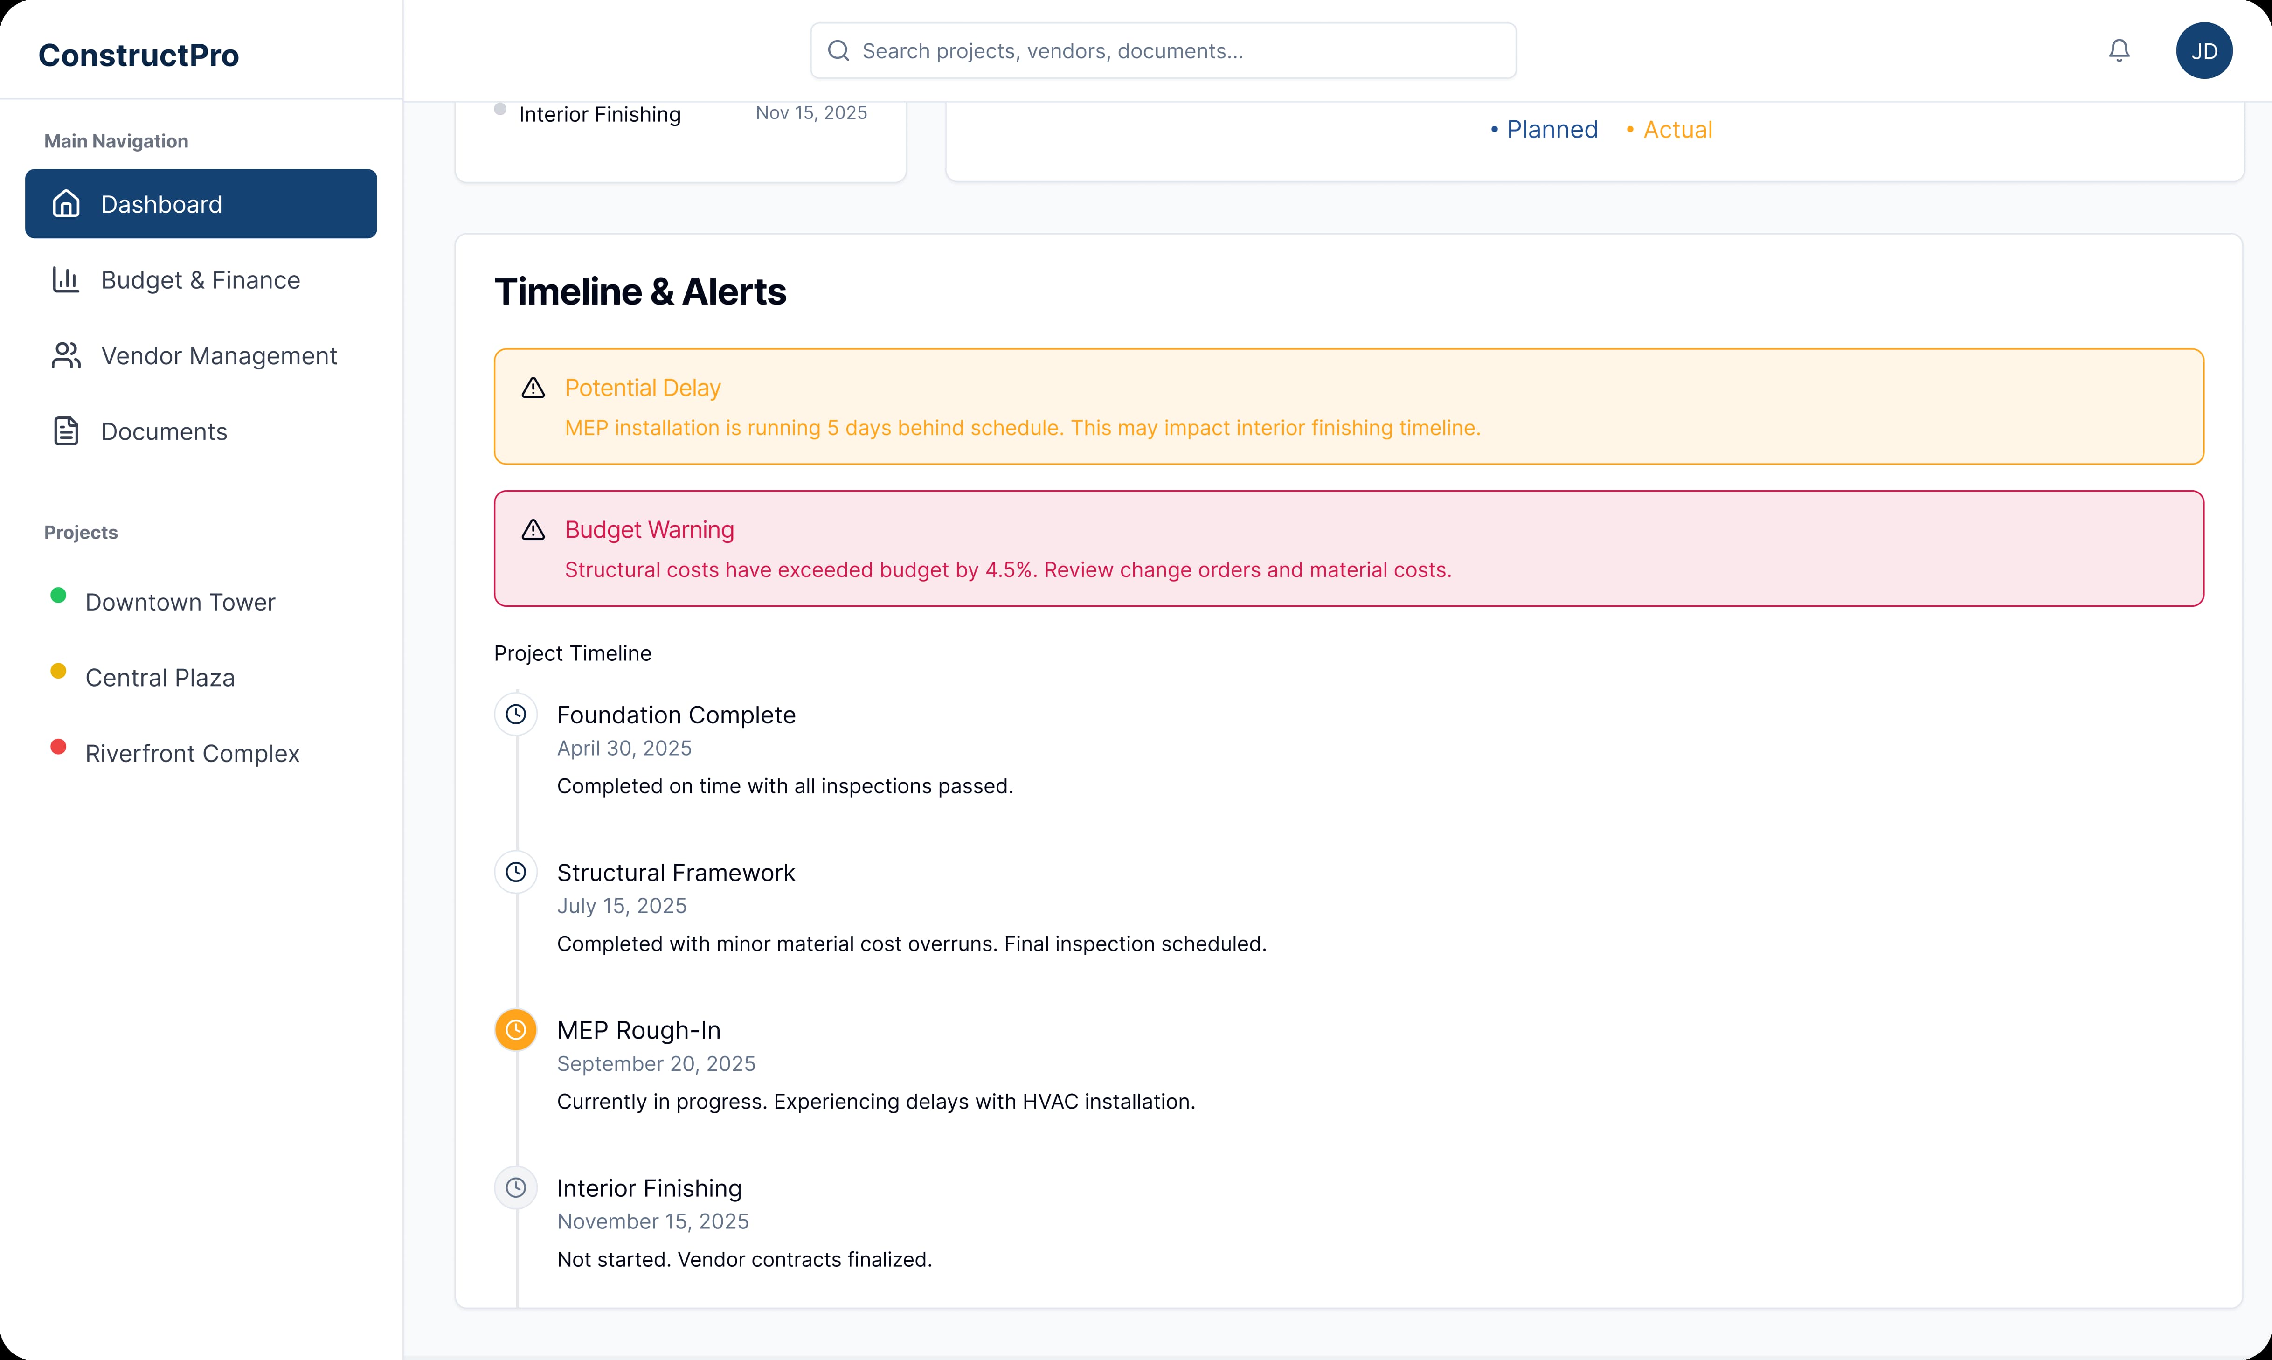Open Budget & Finance navigation item
The width and height of the screenshot is (2272, 1360).
pos(200,279)
